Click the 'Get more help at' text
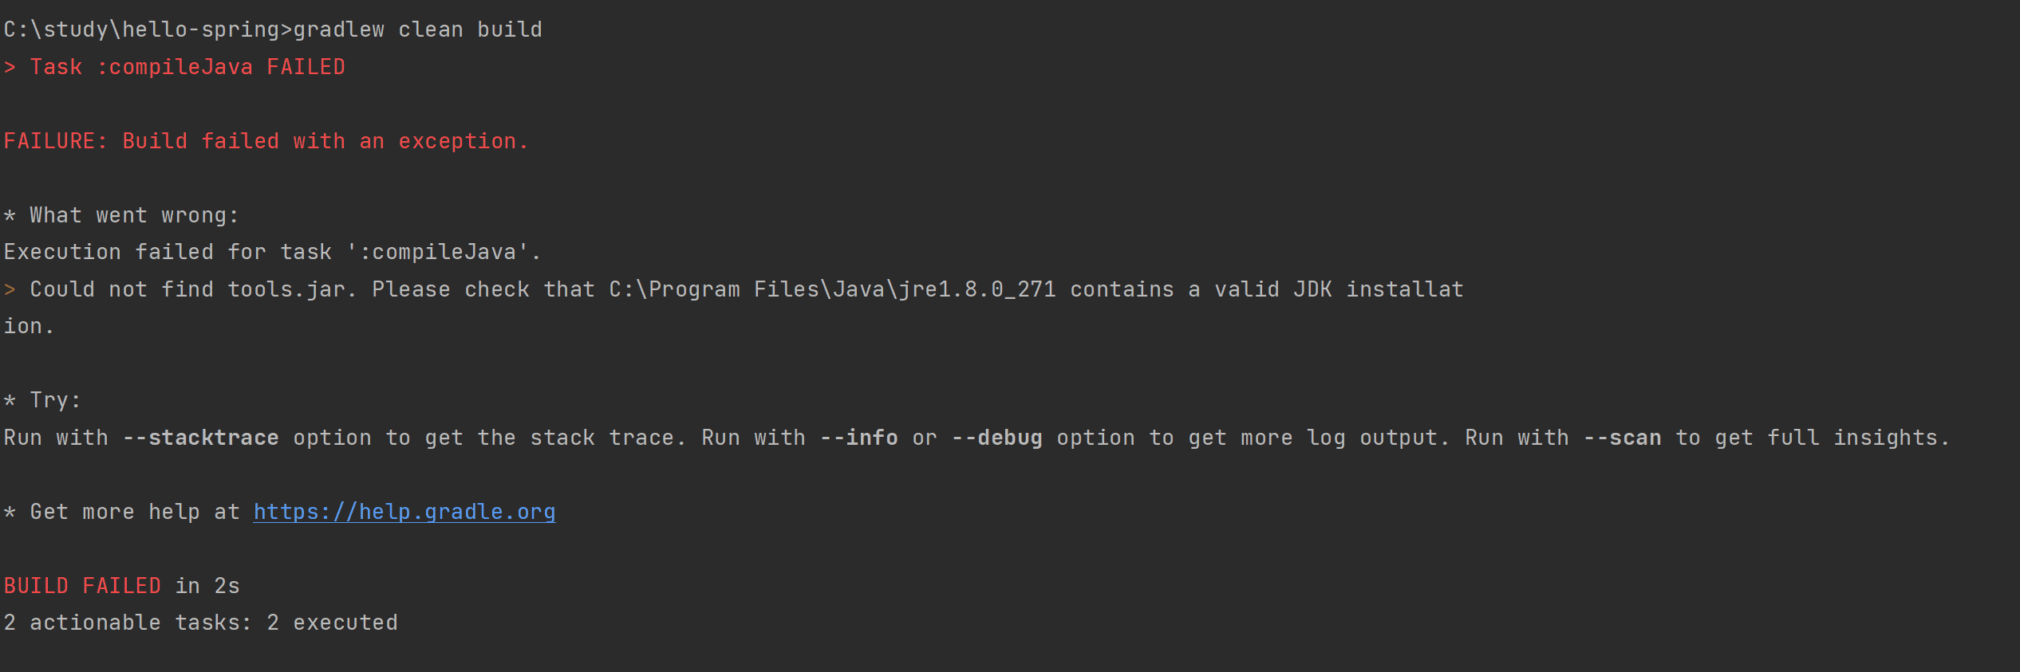The image size is (2020, 672). click(134, 512)
